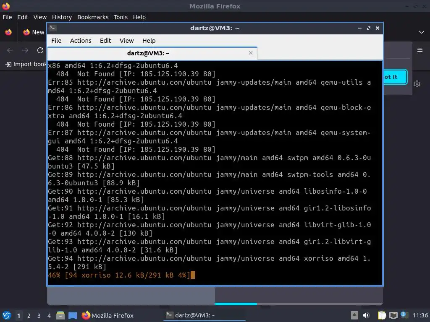Open volume control tray icon
Image resolution: width=430 pixels, height=322 pixels.
366,315
